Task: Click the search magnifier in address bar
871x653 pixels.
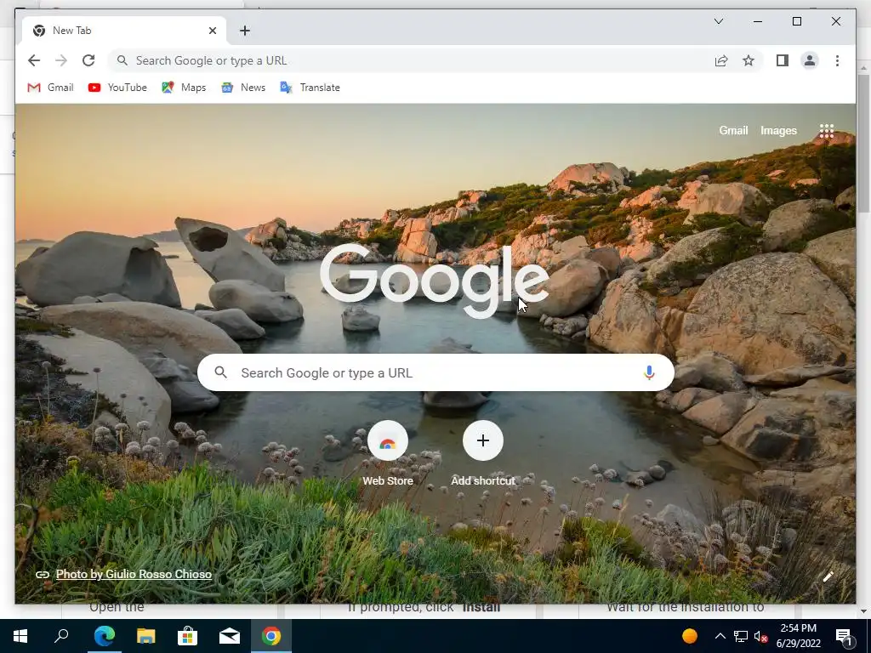Action: pos(122,60)
